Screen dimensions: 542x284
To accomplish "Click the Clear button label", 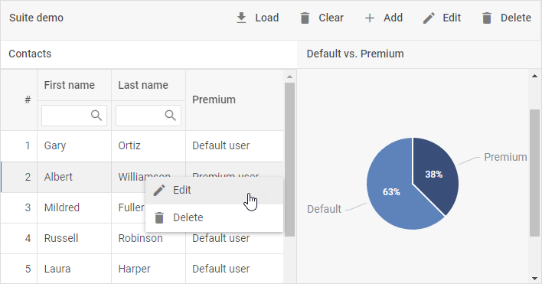I will tap(331, 18).
